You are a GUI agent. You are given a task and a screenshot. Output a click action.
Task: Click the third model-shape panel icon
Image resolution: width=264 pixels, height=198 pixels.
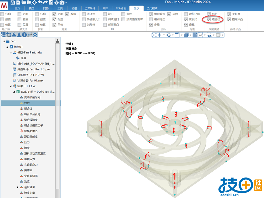(14, 35)
